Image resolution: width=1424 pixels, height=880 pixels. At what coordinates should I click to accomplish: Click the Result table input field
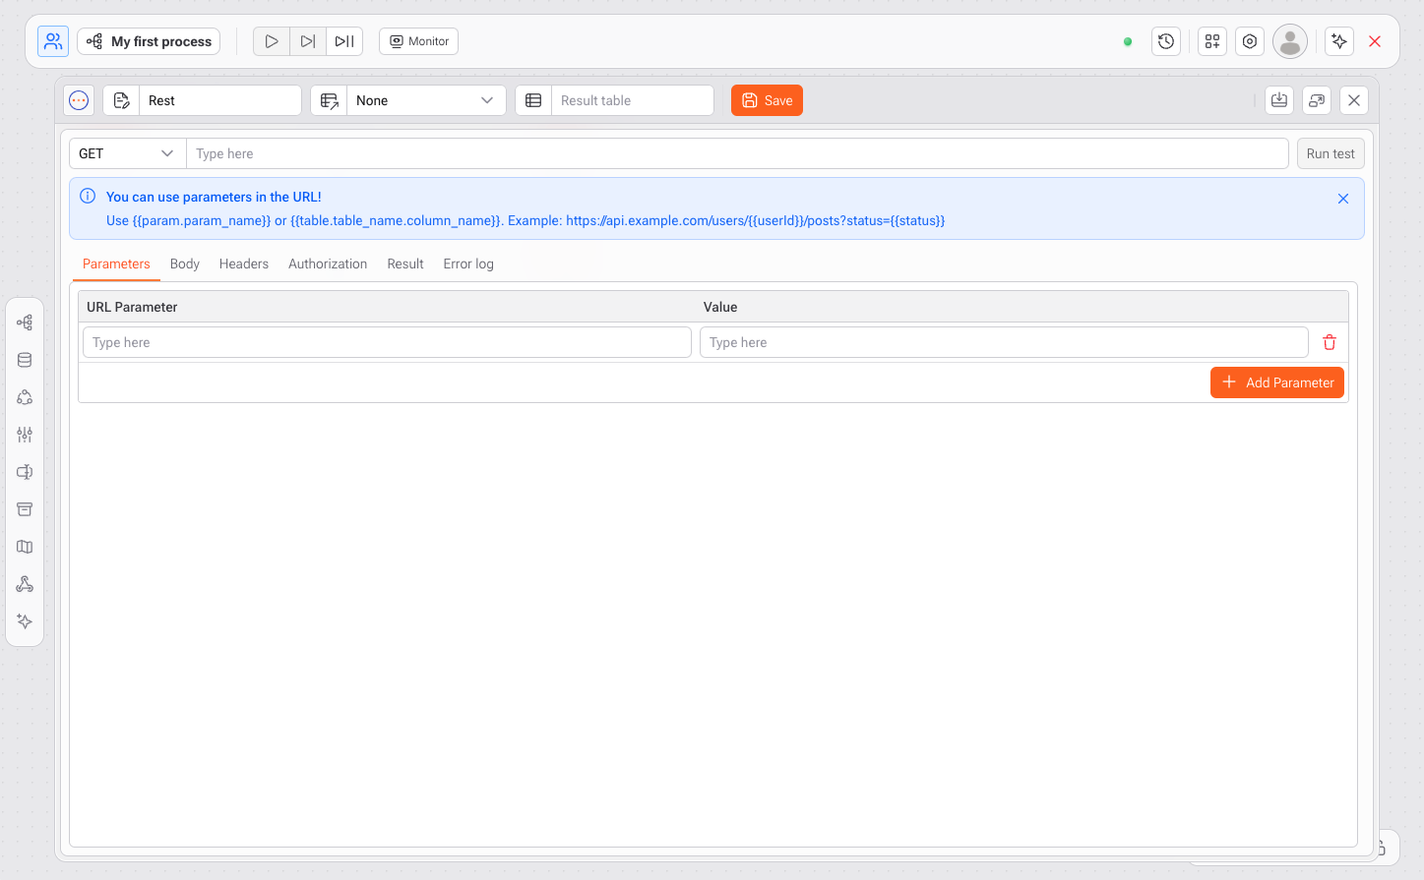[631, 100]
